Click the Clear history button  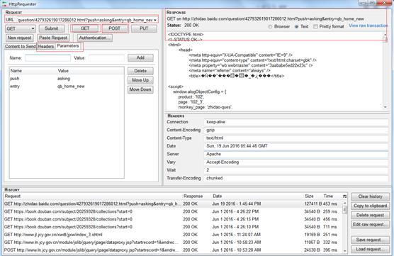(371, 196)
